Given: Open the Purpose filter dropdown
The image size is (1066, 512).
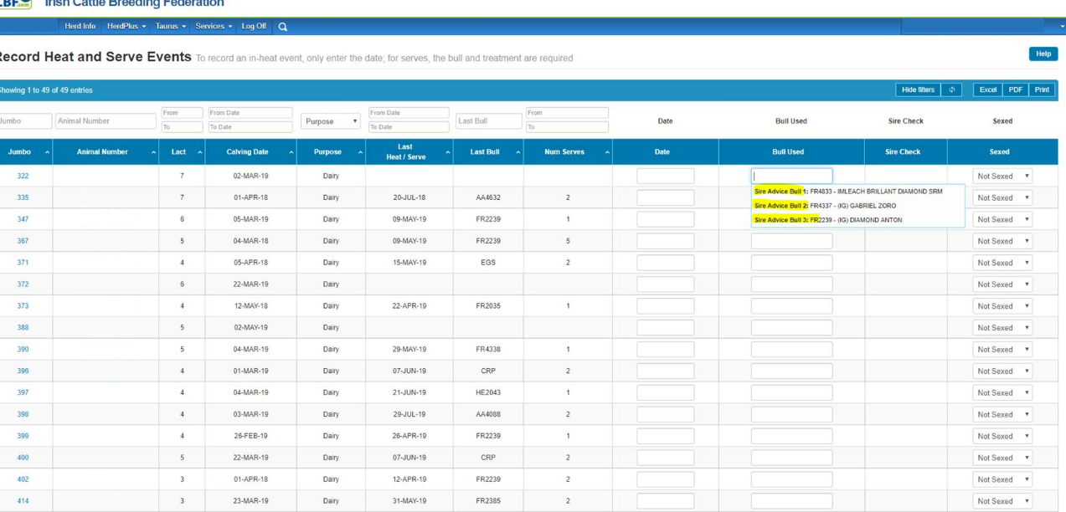Looking at the screenshot, I should (x=331, y=122).
